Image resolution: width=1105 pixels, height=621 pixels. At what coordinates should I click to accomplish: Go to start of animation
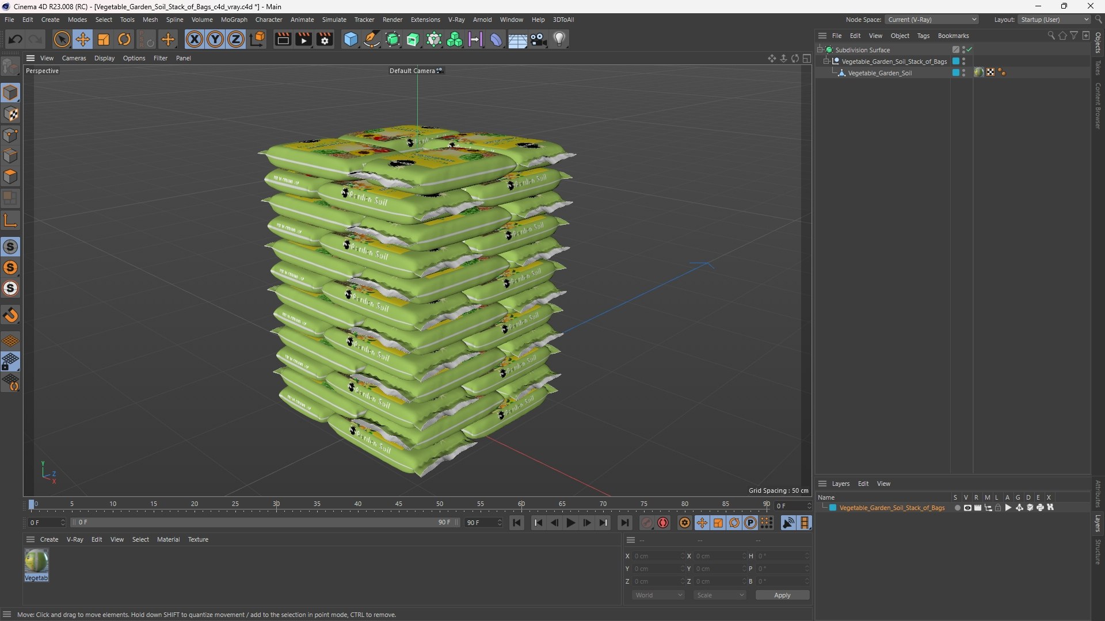pyautogui.click(x=517, y=523)
